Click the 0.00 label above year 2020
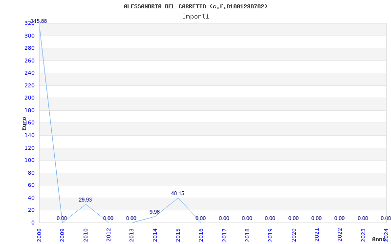391x244 pixels. pos(293,218)
